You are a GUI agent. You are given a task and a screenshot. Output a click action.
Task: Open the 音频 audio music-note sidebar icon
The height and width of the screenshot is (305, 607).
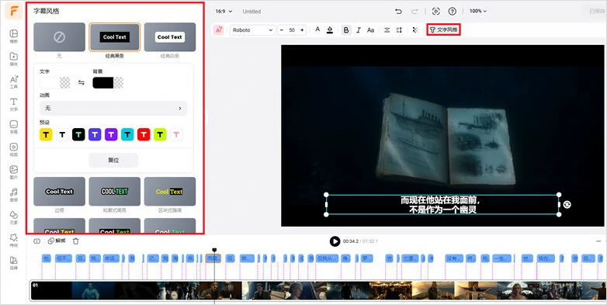coord(13,194)
